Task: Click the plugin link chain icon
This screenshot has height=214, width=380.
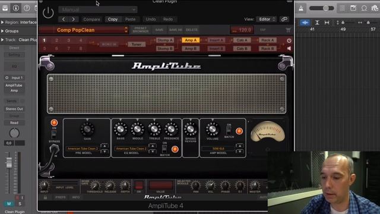Action: point(284,19)
